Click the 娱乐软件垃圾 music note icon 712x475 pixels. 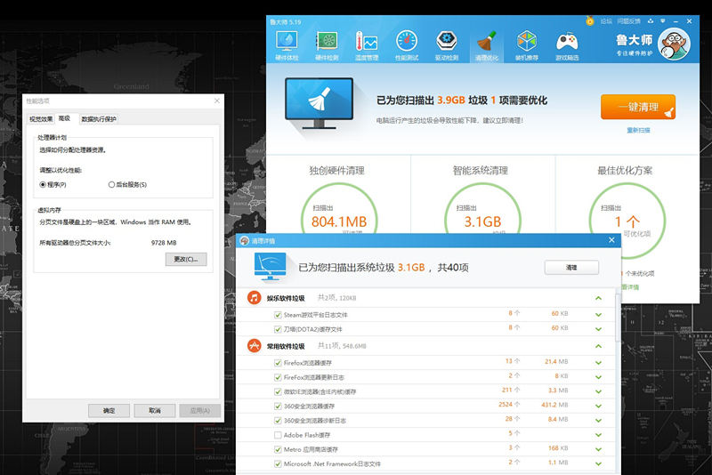click(x=254, y=298)
